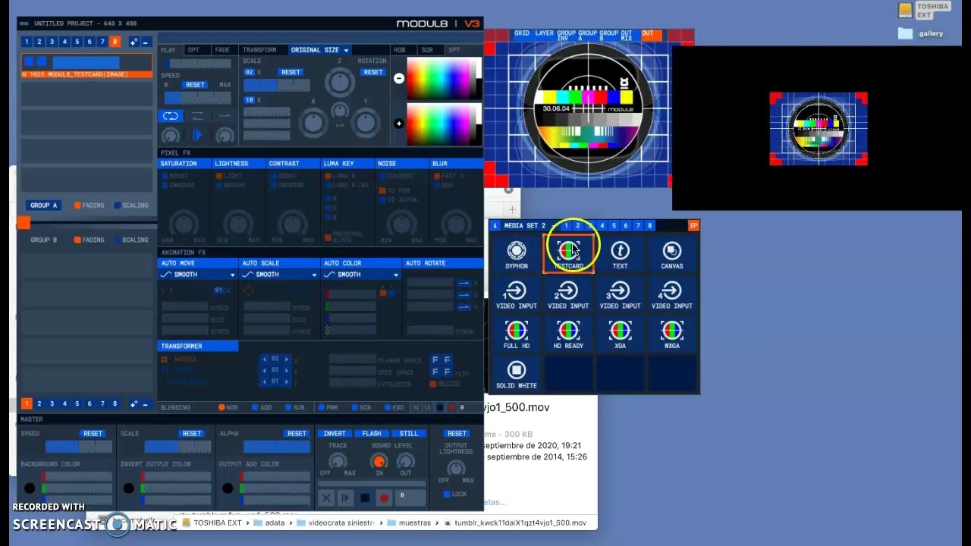971x546 pixels.
Task: Click the SP button in media set
Action: 693,225
